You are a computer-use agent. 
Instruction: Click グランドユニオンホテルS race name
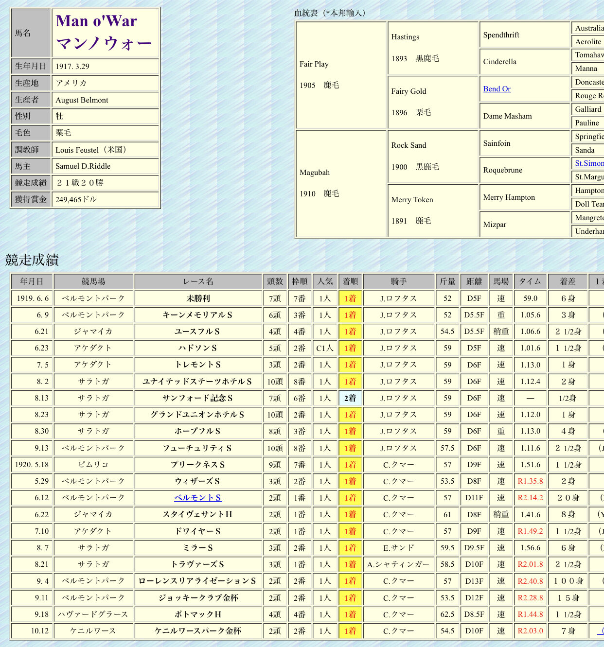[198, 415]
